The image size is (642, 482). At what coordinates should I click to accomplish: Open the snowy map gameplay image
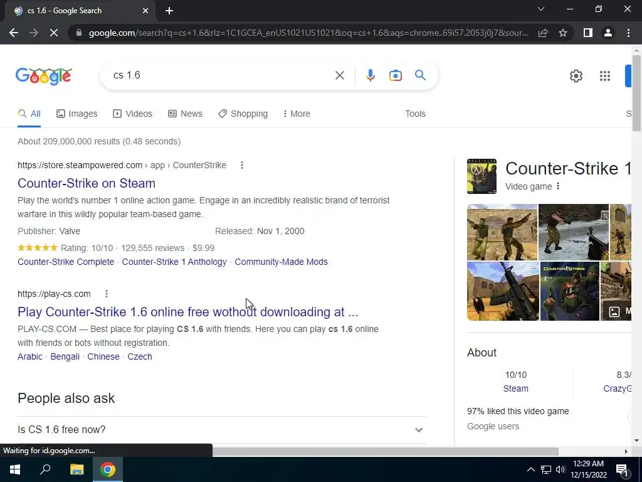pos(573,232)
